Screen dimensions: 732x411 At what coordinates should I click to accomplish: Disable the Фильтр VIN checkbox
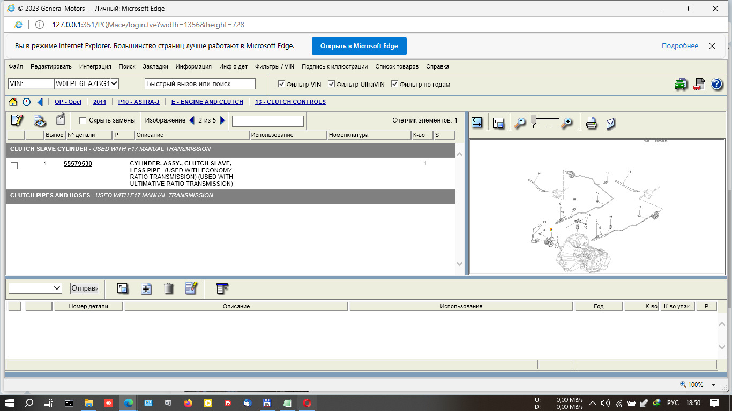pyautogui.click(x=282, y=84)
